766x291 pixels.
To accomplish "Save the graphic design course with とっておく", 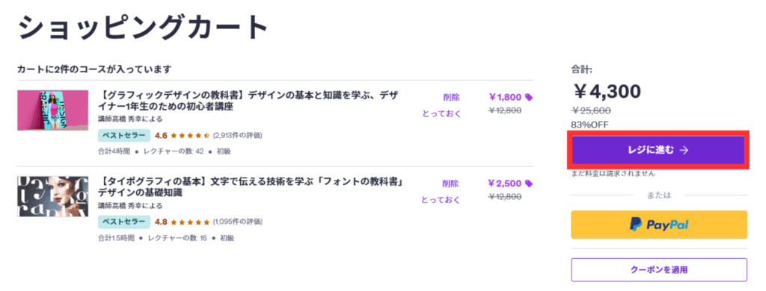I will click(x=441, y=113).
